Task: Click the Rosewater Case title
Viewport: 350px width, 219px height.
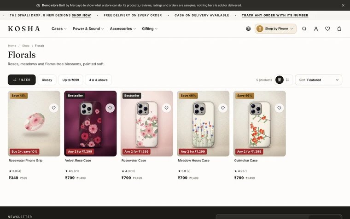Action: tap(134, 161)
